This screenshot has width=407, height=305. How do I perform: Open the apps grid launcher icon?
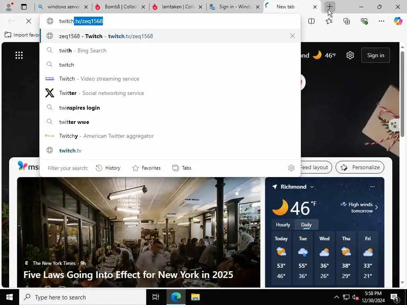coord(19,55)
